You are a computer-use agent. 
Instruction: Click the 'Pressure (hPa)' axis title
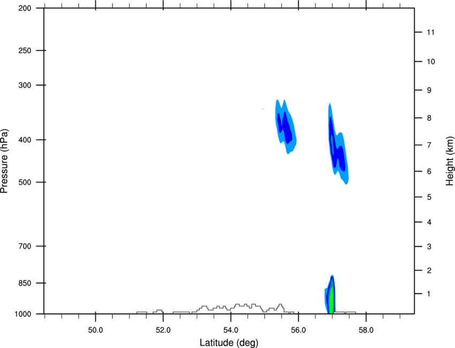point(4,161)
